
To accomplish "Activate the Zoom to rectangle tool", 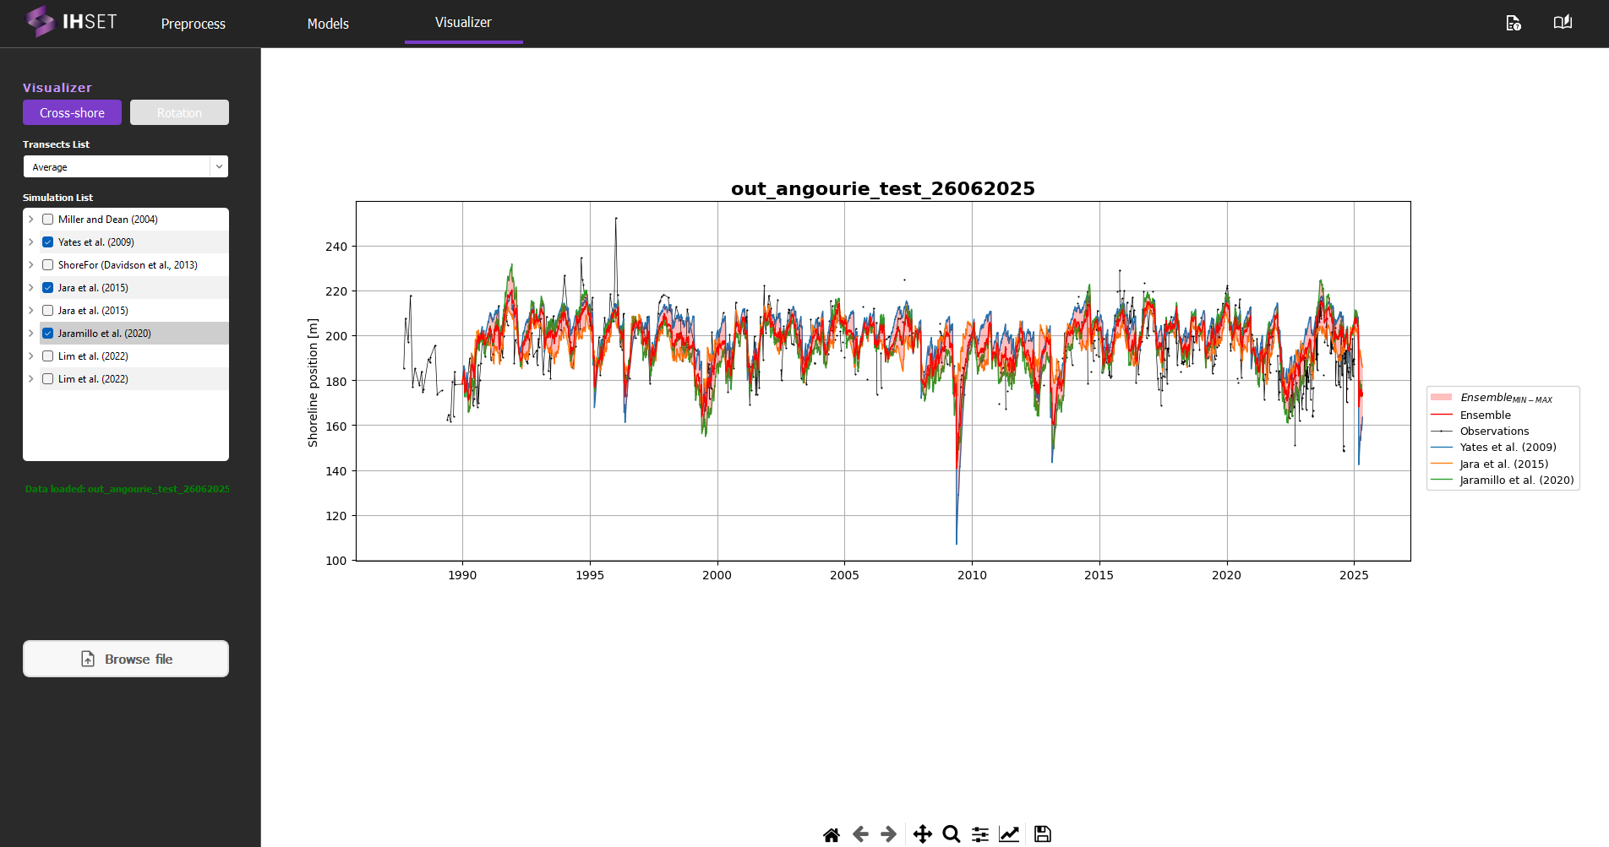I will pyautogui.click(x=952, y=833).
